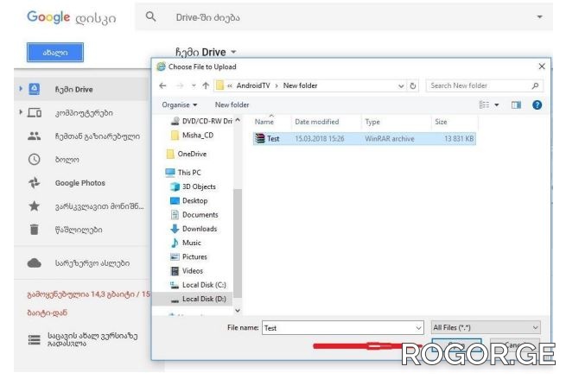The height and width of the screenshot is (379, 566).
Task: Click the star icon in sidebar
Action: click(x=35, y=206)
